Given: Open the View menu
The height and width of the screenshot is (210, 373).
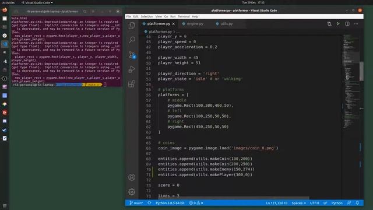Looking at the screenshot, I should point(159,16).
